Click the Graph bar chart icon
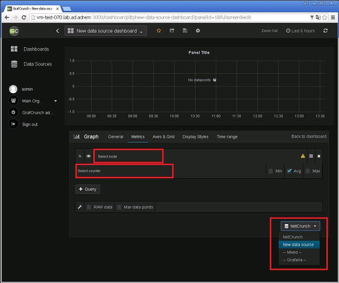The height and width of the screenshot is (283, 339). (x=77, y=136)
